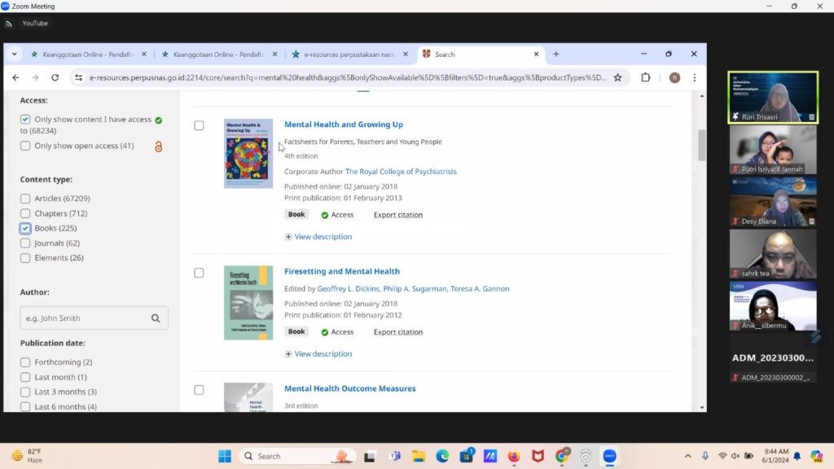Screen dimensions: 834x469
Task: Open the YouTube tab in Zoom share bar
Action: (34, 24)
